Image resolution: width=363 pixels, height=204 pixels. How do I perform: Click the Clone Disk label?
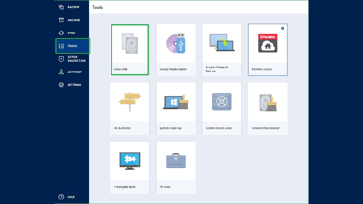[120, 69]
